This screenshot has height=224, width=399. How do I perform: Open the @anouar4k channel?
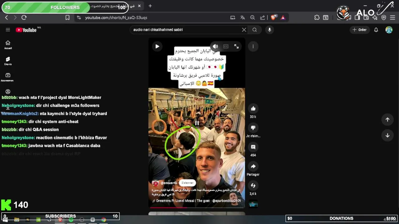point(169,183)
